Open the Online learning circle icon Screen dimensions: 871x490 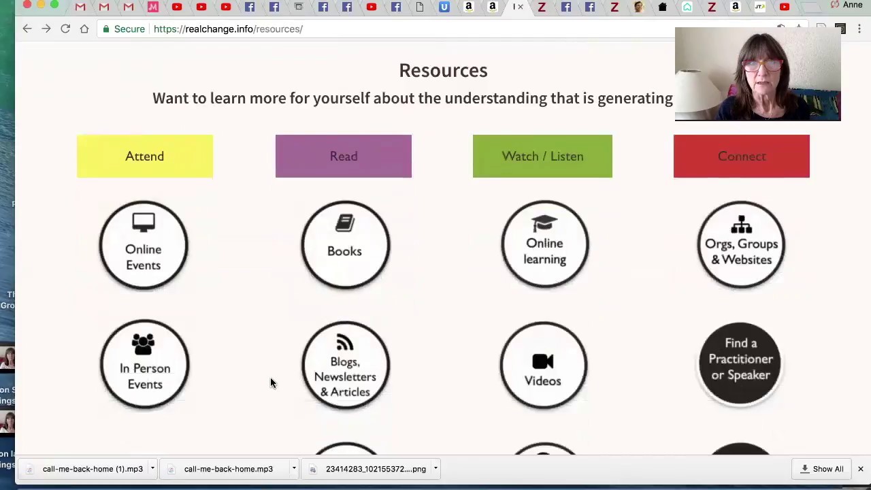(x=544, y=244)
